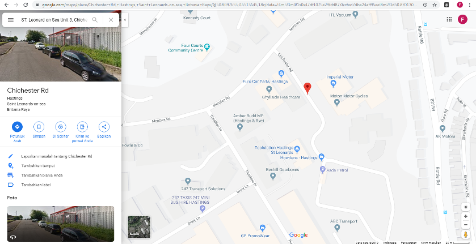The width and height of the screenshot is (476, 244).
Task: Open the street photo thumbnail under Foto
Action: click(61, 224)
